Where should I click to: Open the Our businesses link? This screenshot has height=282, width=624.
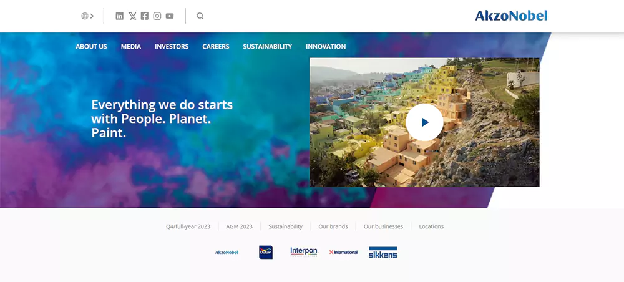[383, 226]
